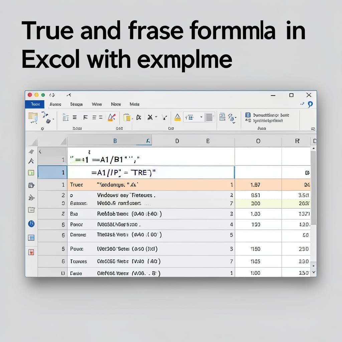Screen dimensions: 342x342
Task: Click the cell 'Tcuraes'
Action: (78, 261)
